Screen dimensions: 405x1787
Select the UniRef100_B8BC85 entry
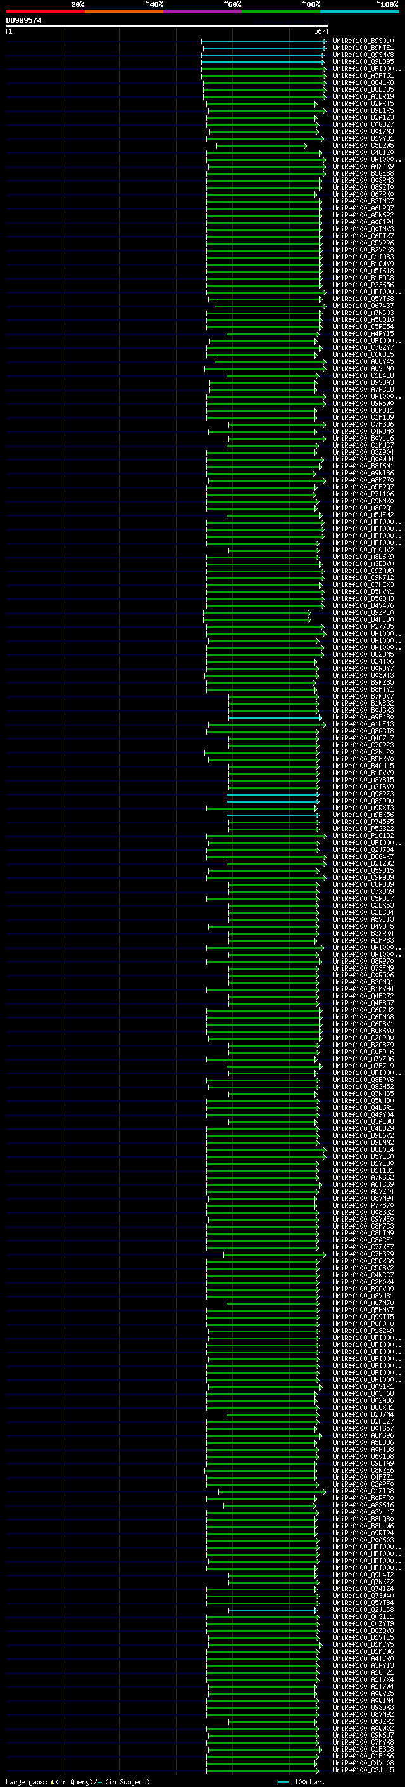(363, 89)
